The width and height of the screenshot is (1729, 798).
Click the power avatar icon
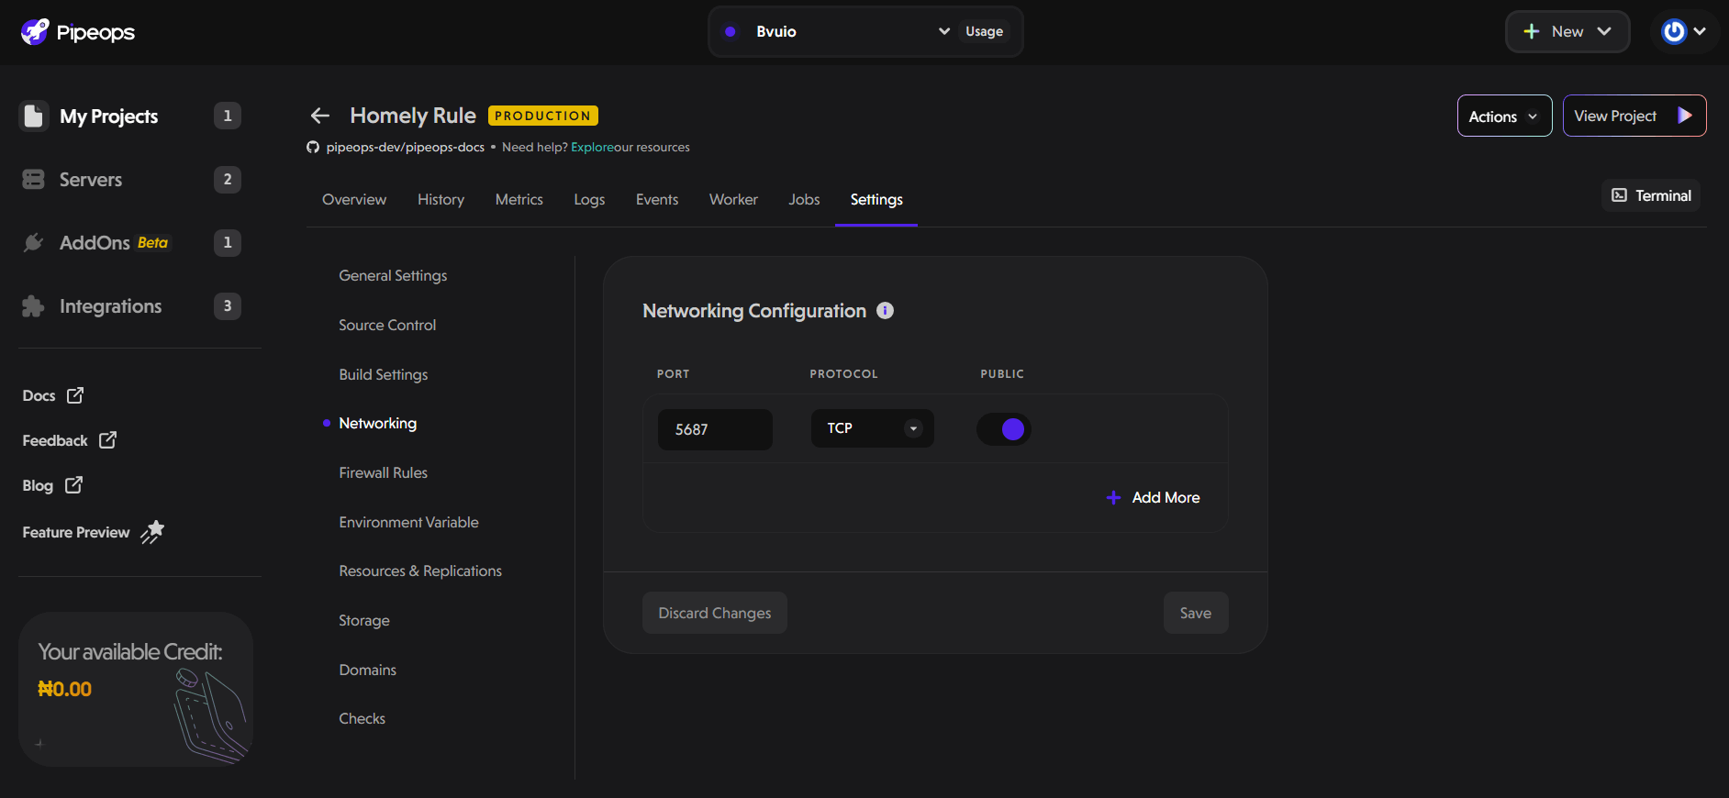pyautogui.click(x=1675, y=32)
